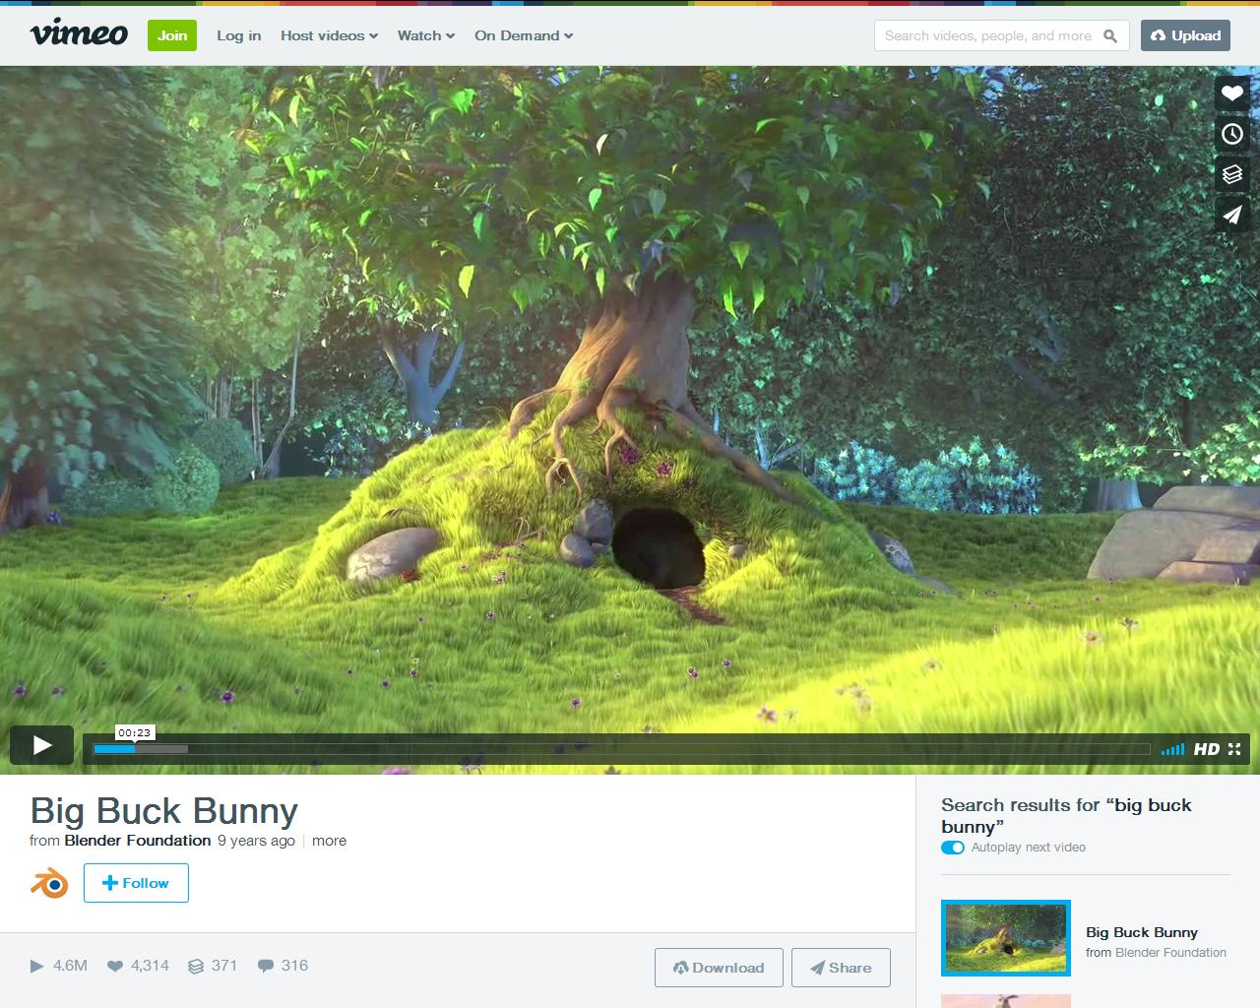1260x1008 pixels.
Task: Like the video with heart icon
Action: [1232, 94]
